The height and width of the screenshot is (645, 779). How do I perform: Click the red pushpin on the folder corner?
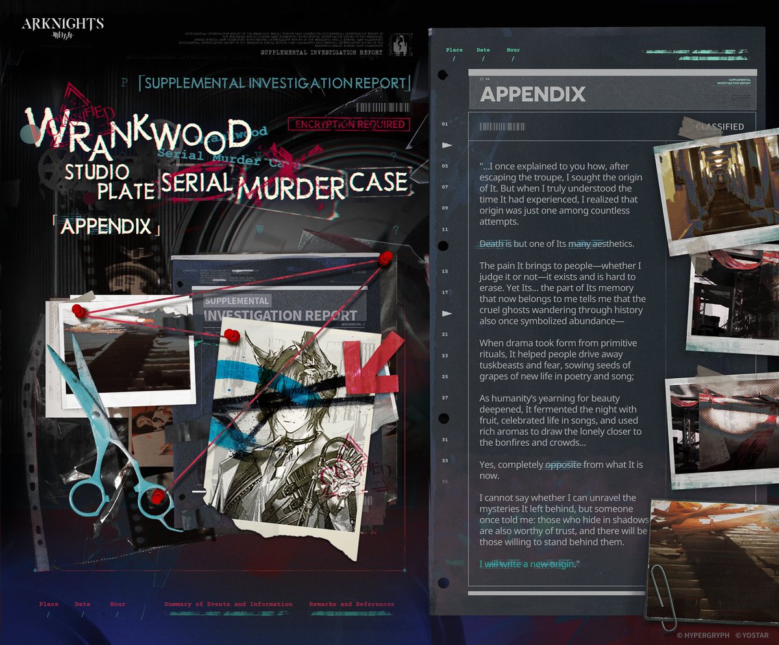(386, 258)
